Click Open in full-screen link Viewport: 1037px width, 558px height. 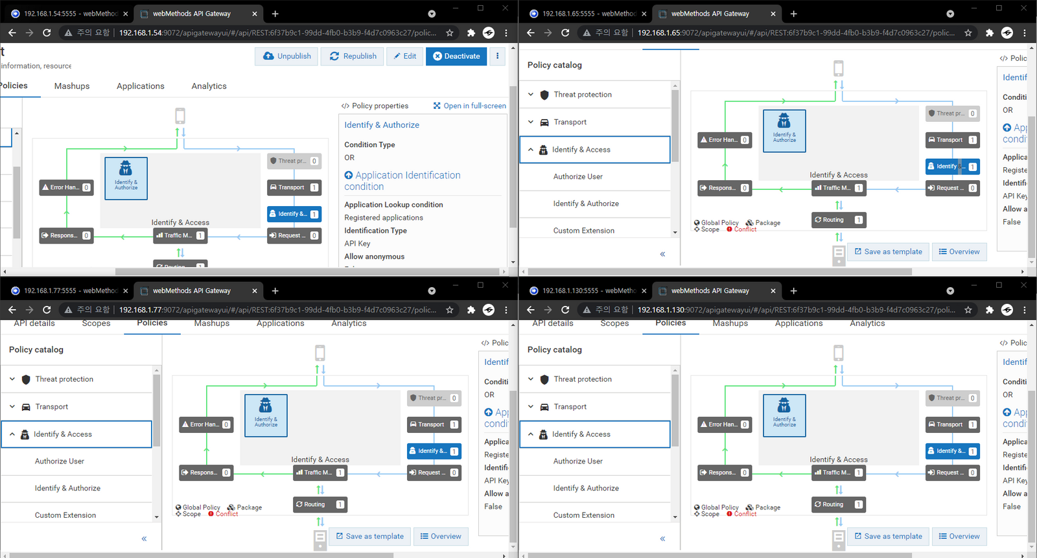(470, 106)
